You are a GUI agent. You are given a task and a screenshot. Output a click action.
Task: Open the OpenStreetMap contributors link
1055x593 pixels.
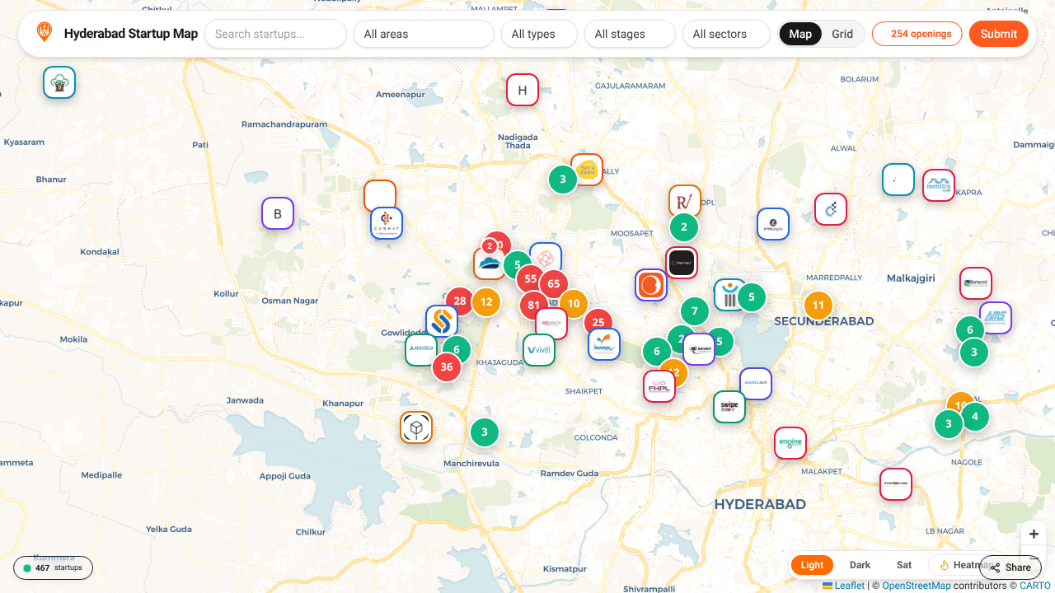click(916, 586)
